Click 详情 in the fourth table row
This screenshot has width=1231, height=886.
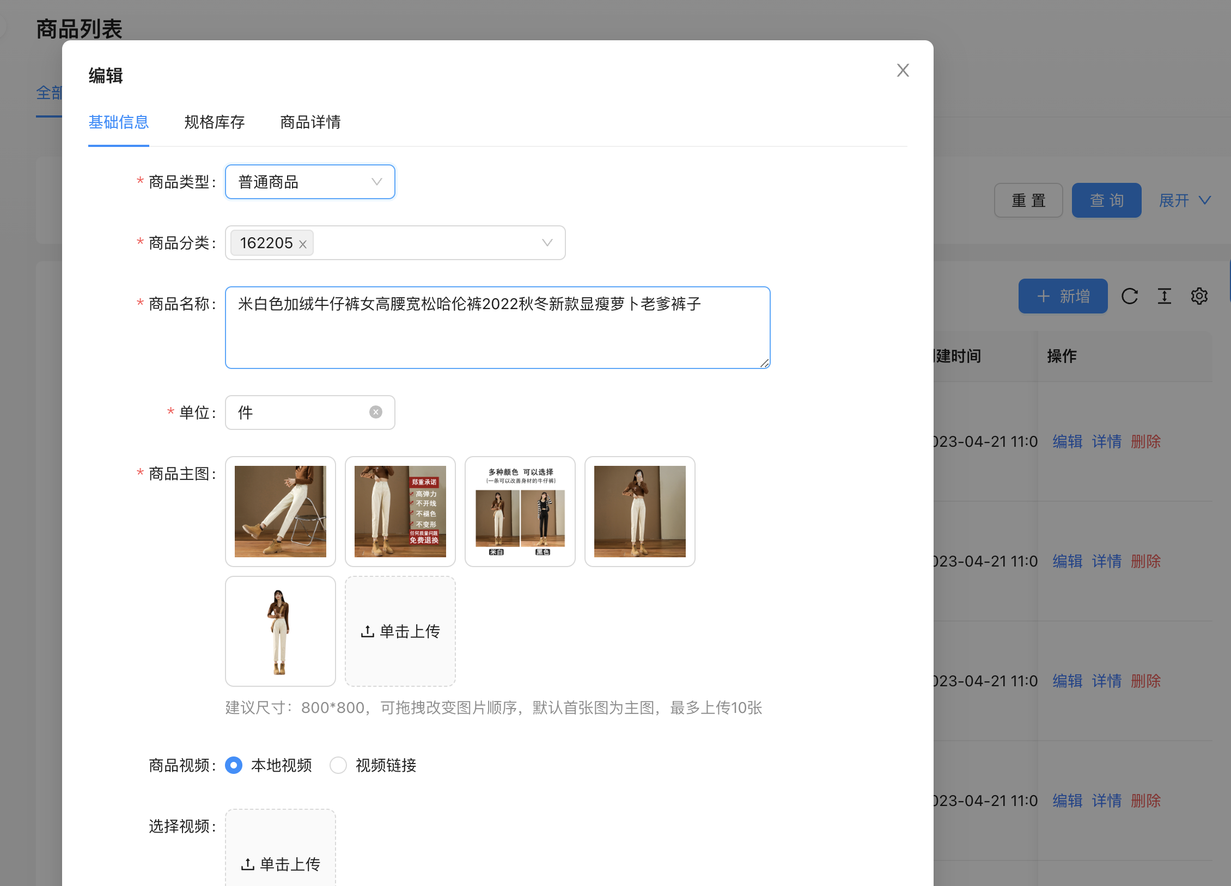[x=1107, y=801]
